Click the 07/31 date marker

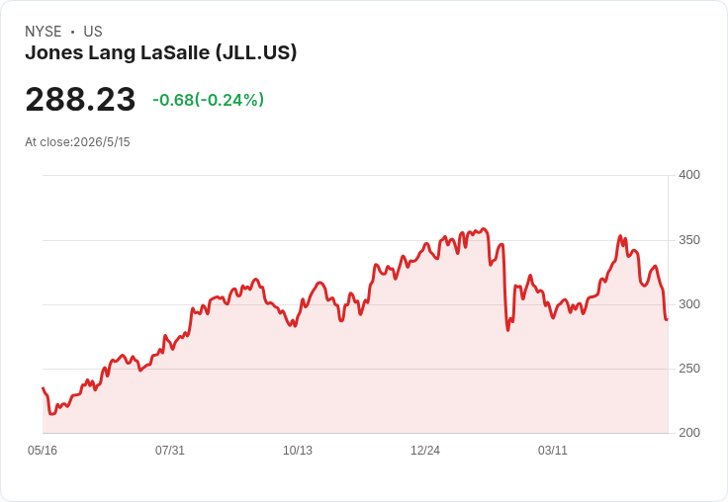[x=170, y=451]
